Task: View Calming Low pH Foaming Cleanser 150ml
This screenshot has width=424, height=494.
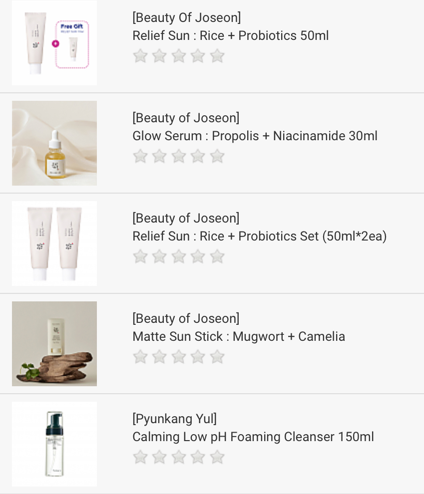Action: coord(253,437)
